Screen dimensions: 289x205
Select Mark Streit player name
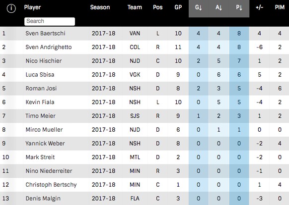(40, 157)
